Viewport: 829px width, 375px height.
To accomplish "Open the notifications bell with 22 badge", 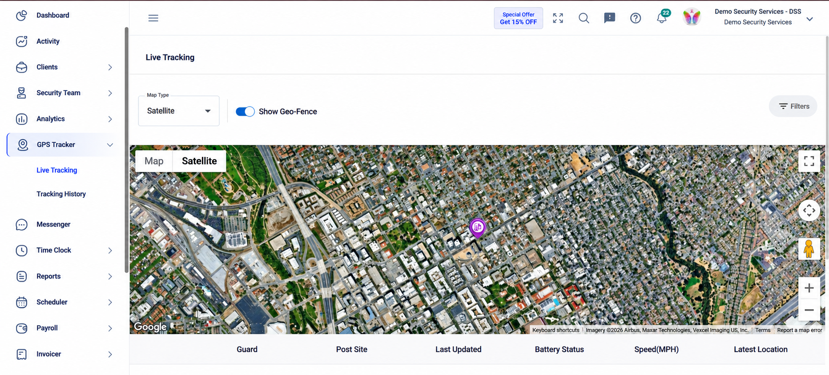I will click(x=662, y=17).
